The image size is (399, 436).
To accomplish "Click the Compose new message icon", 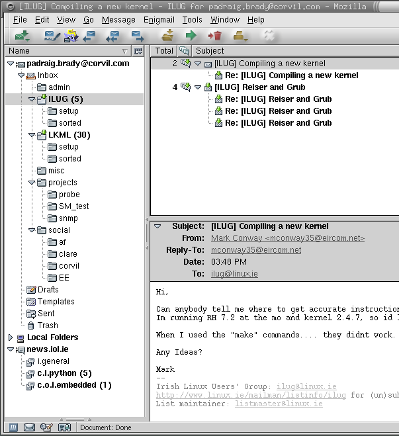I will 52,36.
